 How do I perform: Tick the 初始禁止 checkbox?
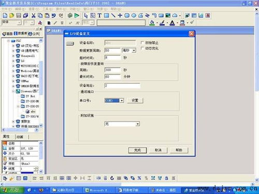point(142,42)
